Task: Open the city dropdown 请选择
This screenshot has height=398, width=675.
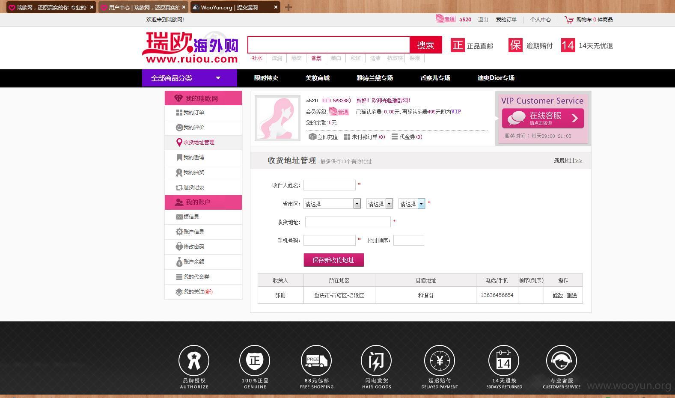Action: [380, 204]
